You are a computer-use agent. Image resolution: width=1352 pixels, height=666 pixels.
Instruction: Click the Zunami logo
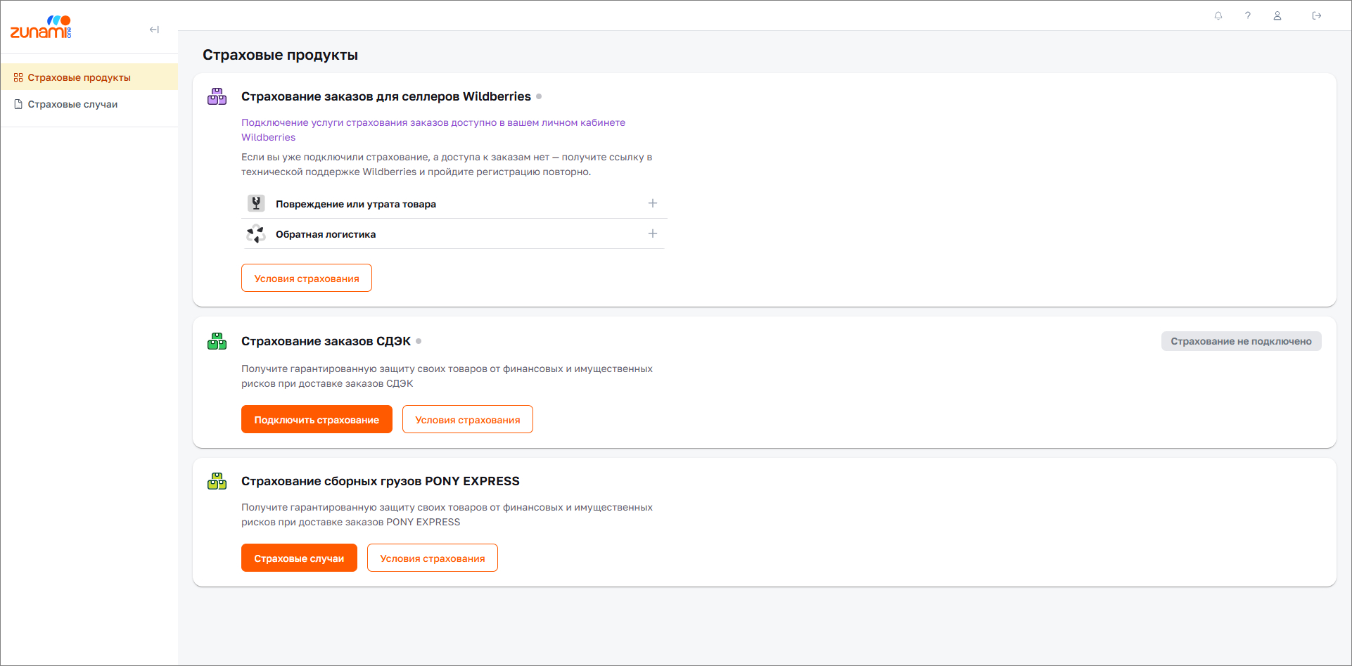coord(41,27)
